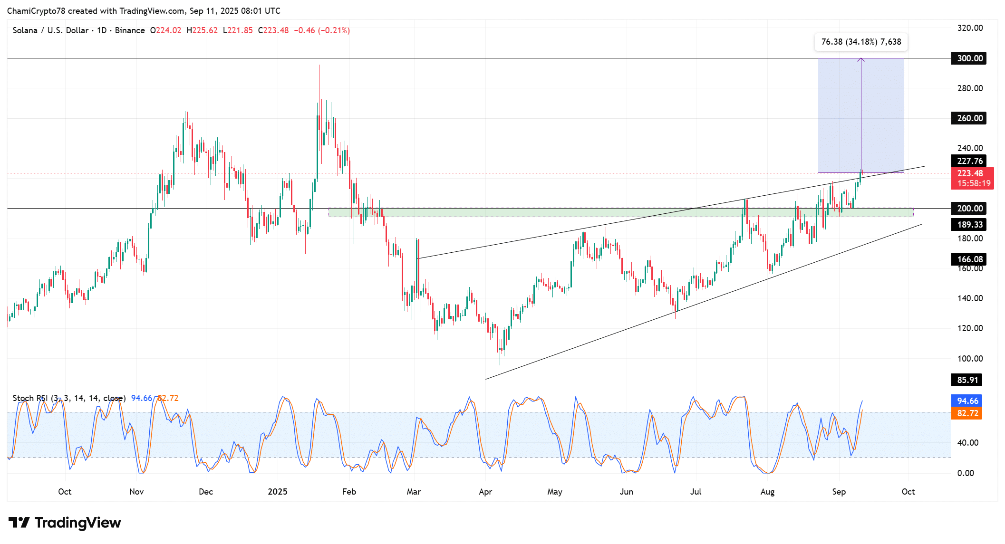This screenshot has height=544, width=1005.
Task: Click the 166.08 price label
Action: (x=969, y=259)
